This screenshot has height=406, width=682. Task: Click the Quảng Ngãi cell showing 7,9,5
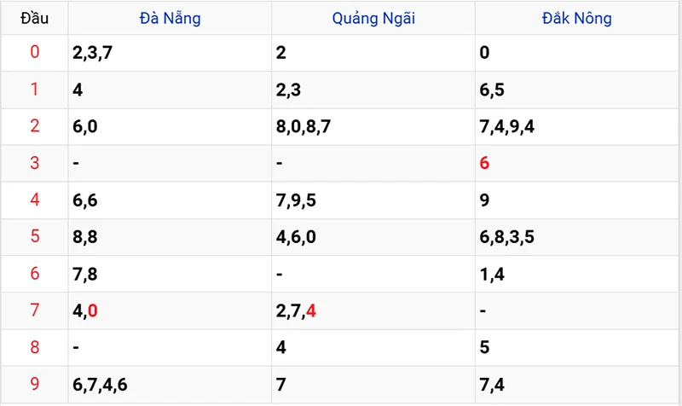pyautogui.click(x=297, y=200)
